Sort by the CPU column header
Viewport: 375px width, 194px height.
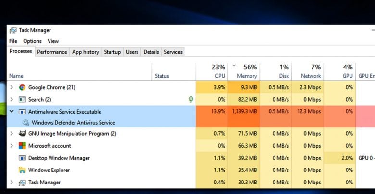pos(212,72)
